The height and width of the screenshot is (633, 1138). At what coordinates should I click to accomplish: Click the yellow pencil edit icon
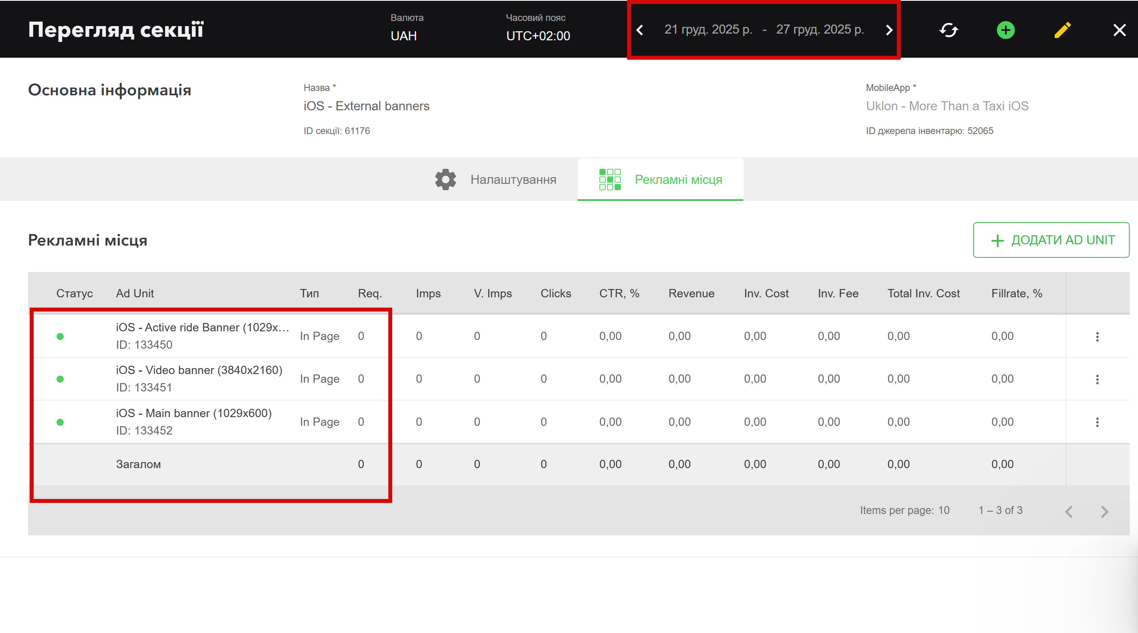click(x=1062, y=30)
